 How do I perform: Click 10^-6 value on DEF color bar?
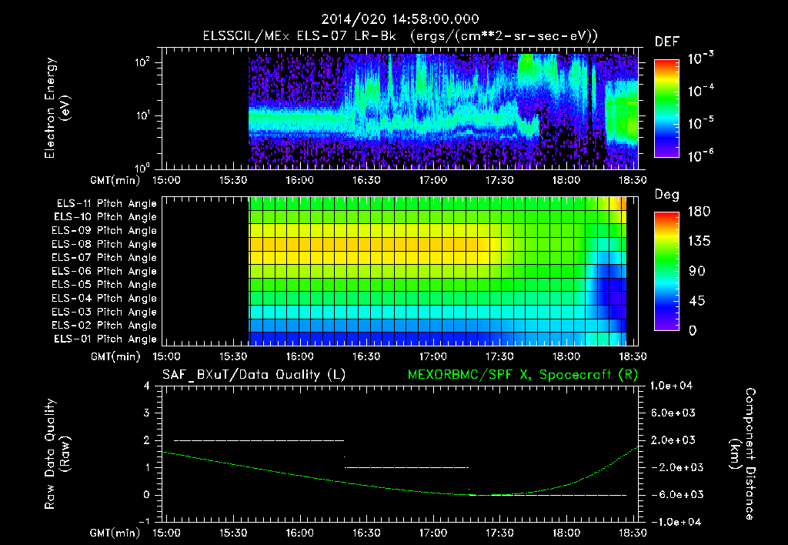(x=700, y=155)
